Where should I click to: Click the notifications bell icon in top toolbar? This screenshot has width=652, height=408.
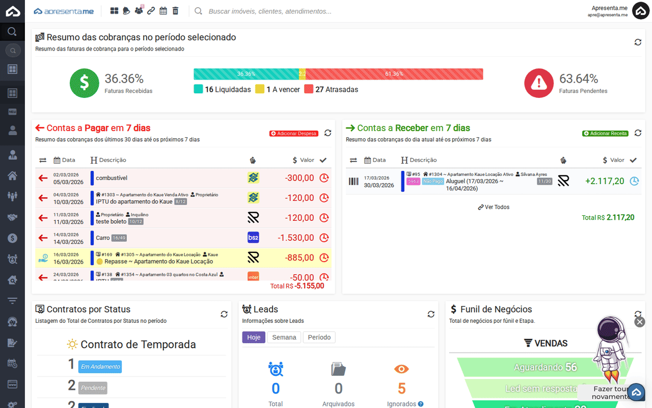[126, 11]
